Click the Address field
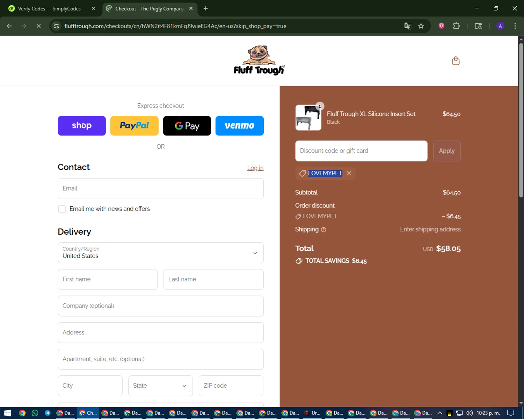Viewport: 524px width, 419px height. coord(161,333)
